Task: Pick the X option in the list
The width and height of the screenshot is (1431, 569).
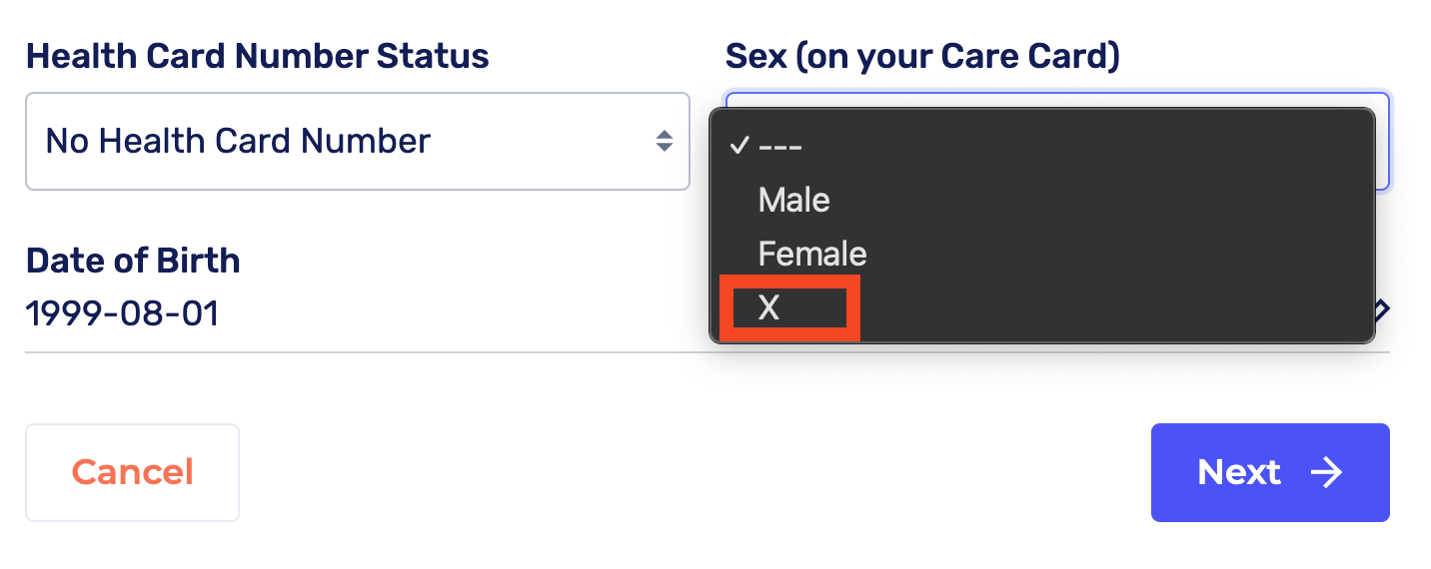Action: coord(768,307)
